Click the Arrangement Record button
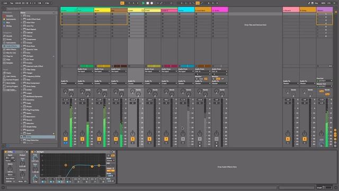The image size is (339, 191). [x=152, y=3]
